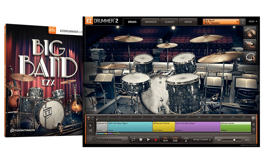The width and height of the screenshot is (265, 162).
Task: Click bar 11 on the timeline ruler
Action: [x=154, y=117]
